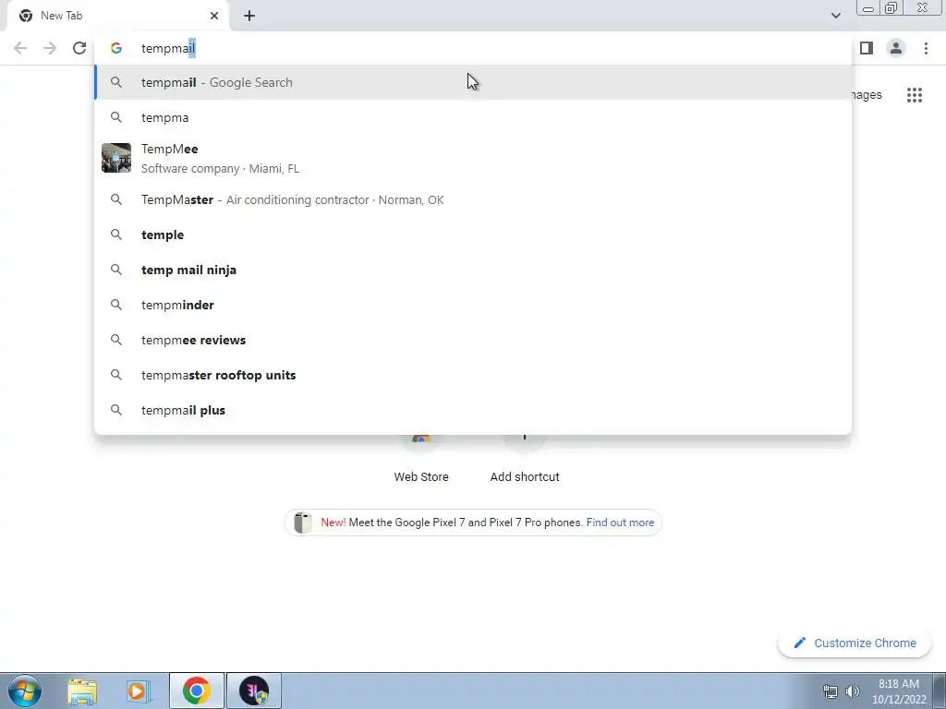This screenshot has height=709, width=946.
Task: Select the TempMee software company suggestion
Action: point(473,158)
